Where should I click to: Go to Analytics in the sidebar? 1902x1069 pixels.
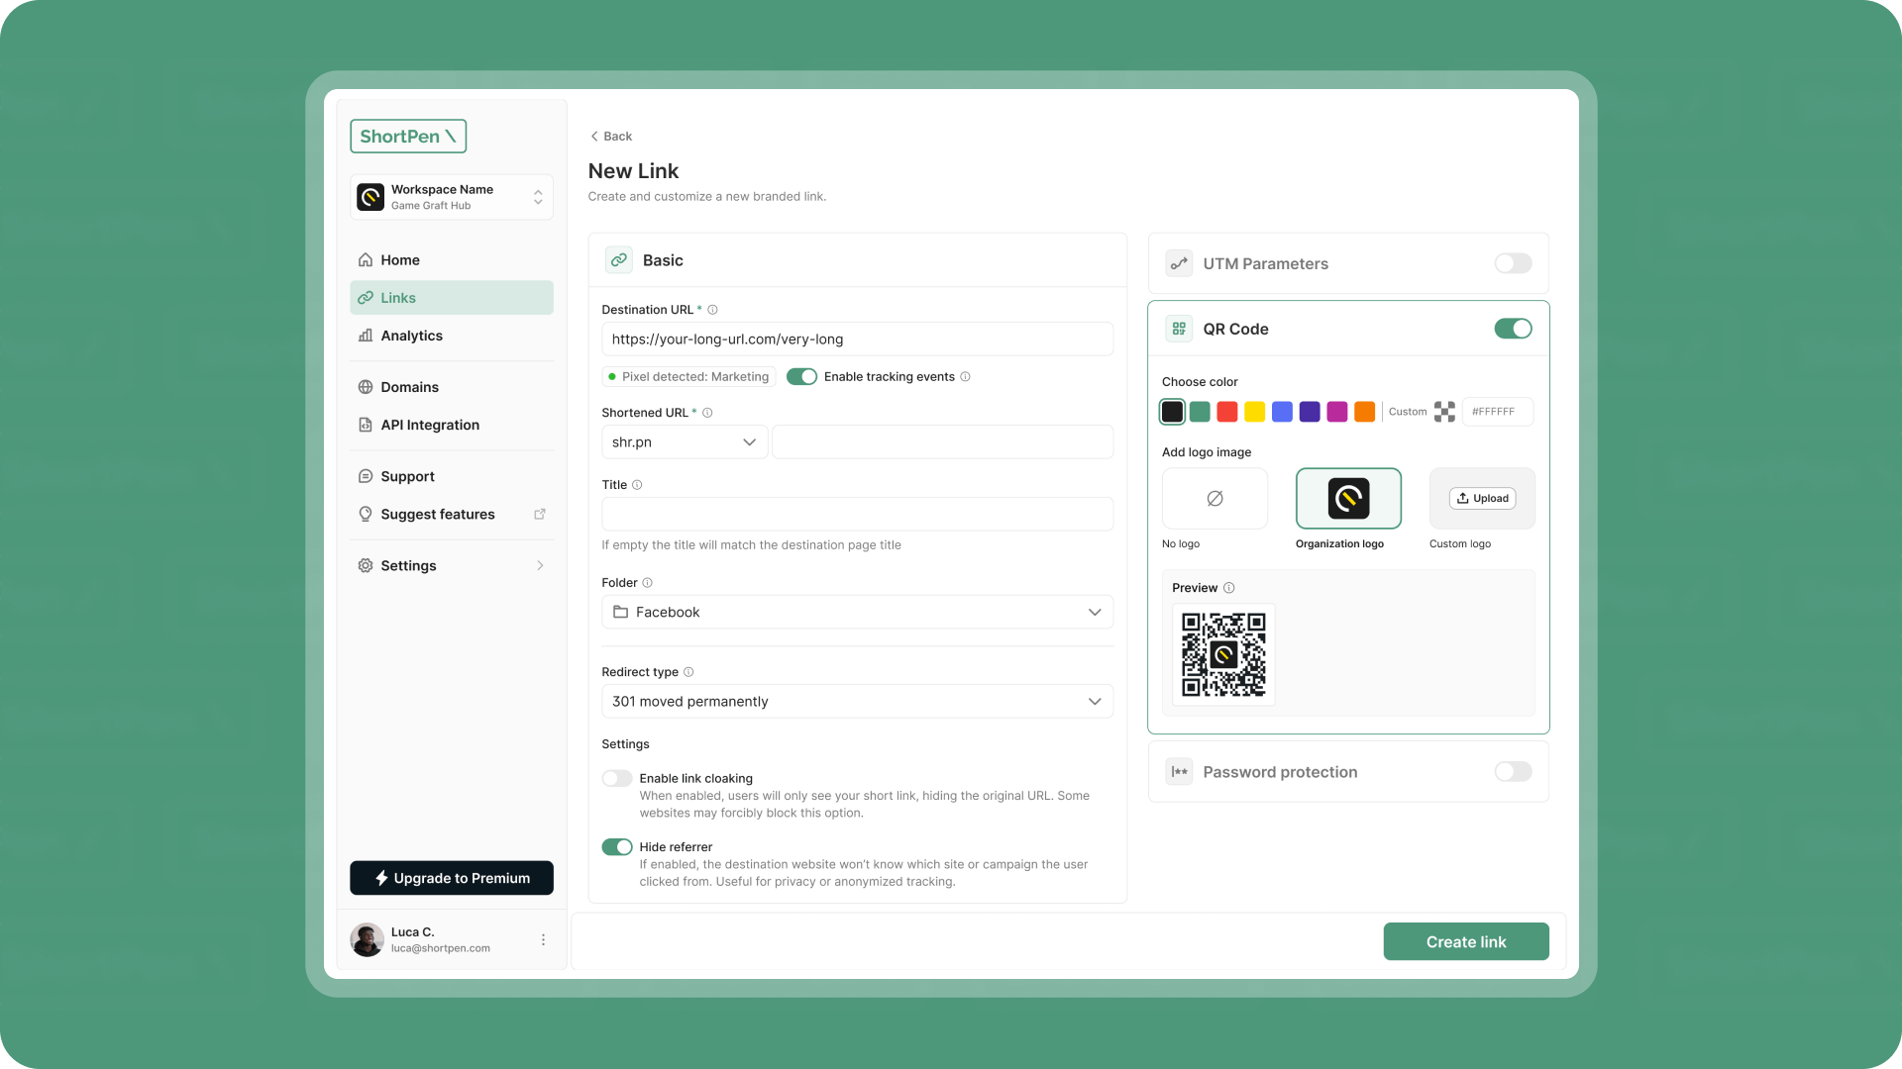[x=411, y=337]
